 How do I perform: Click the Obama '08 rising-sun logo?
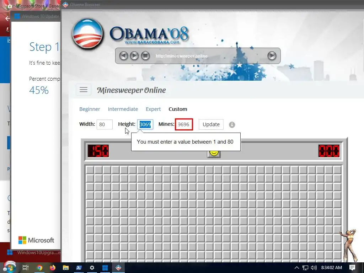[87, 34]
